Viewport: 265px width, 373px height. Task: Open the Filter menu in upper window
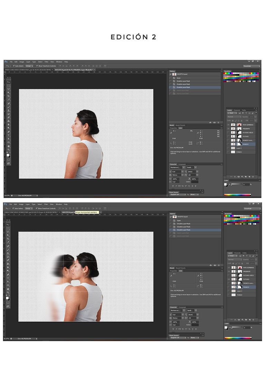point(46,62)
